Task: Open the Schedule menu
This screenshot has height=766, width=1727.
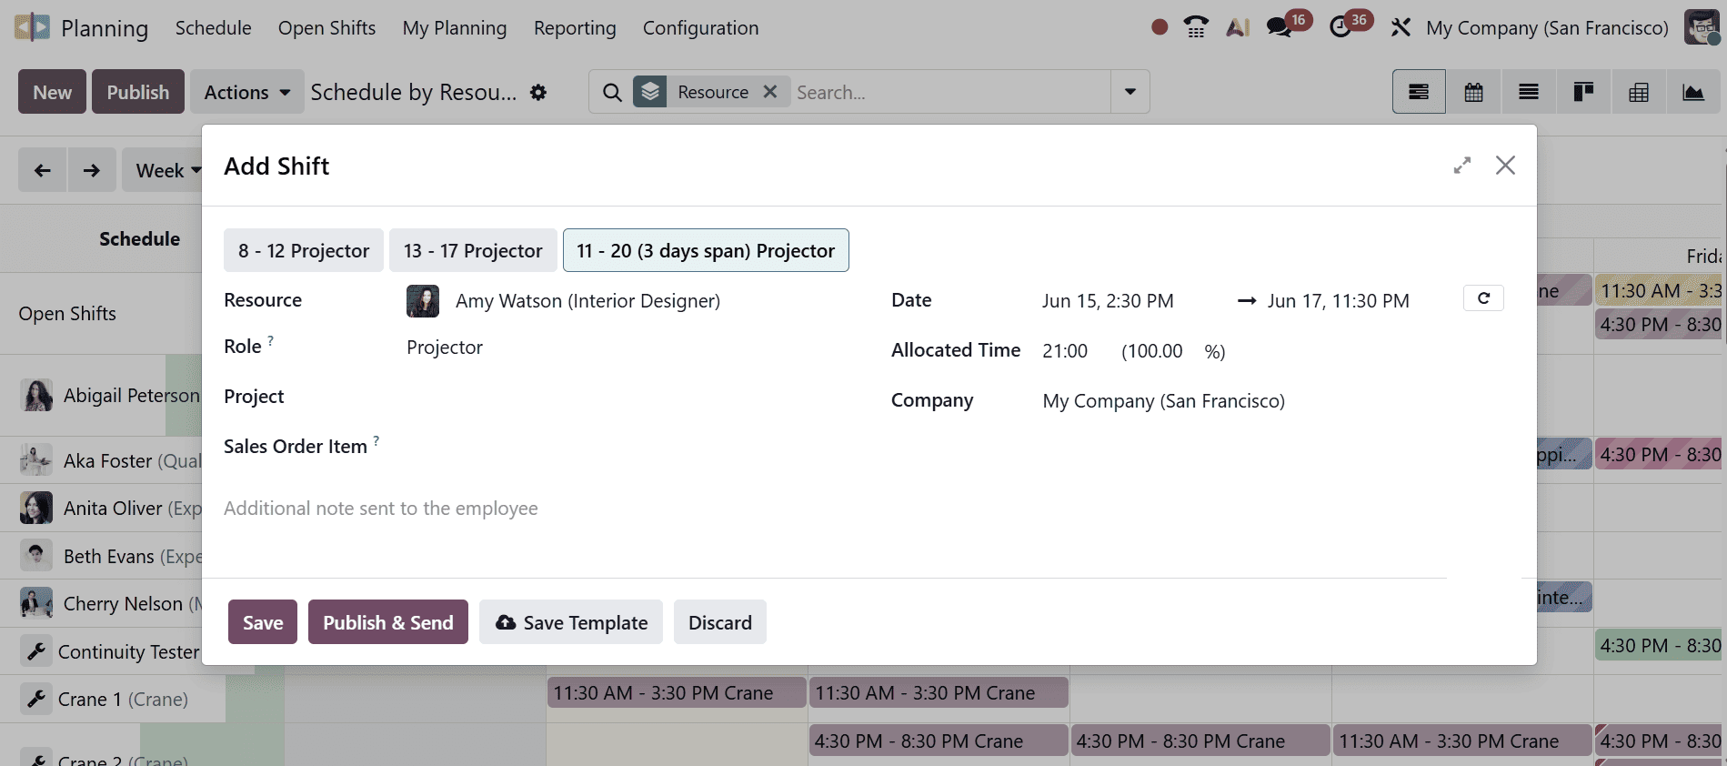Action: coord(213,27)
